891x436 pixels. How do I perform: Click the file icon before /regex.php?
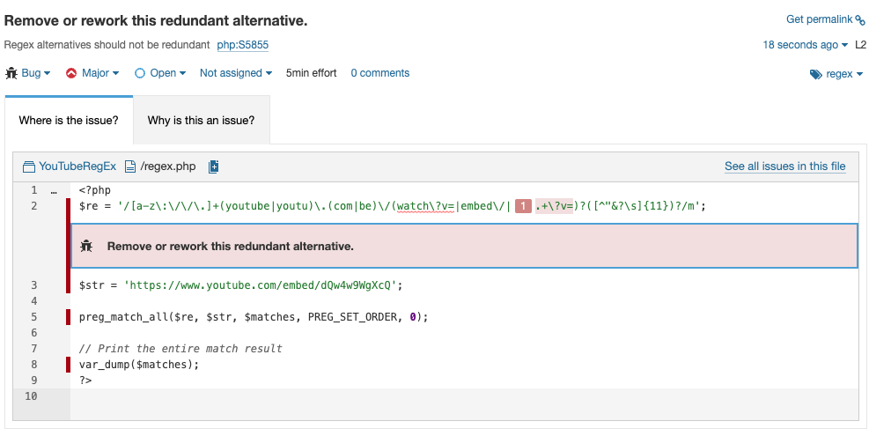click(130, 166)
